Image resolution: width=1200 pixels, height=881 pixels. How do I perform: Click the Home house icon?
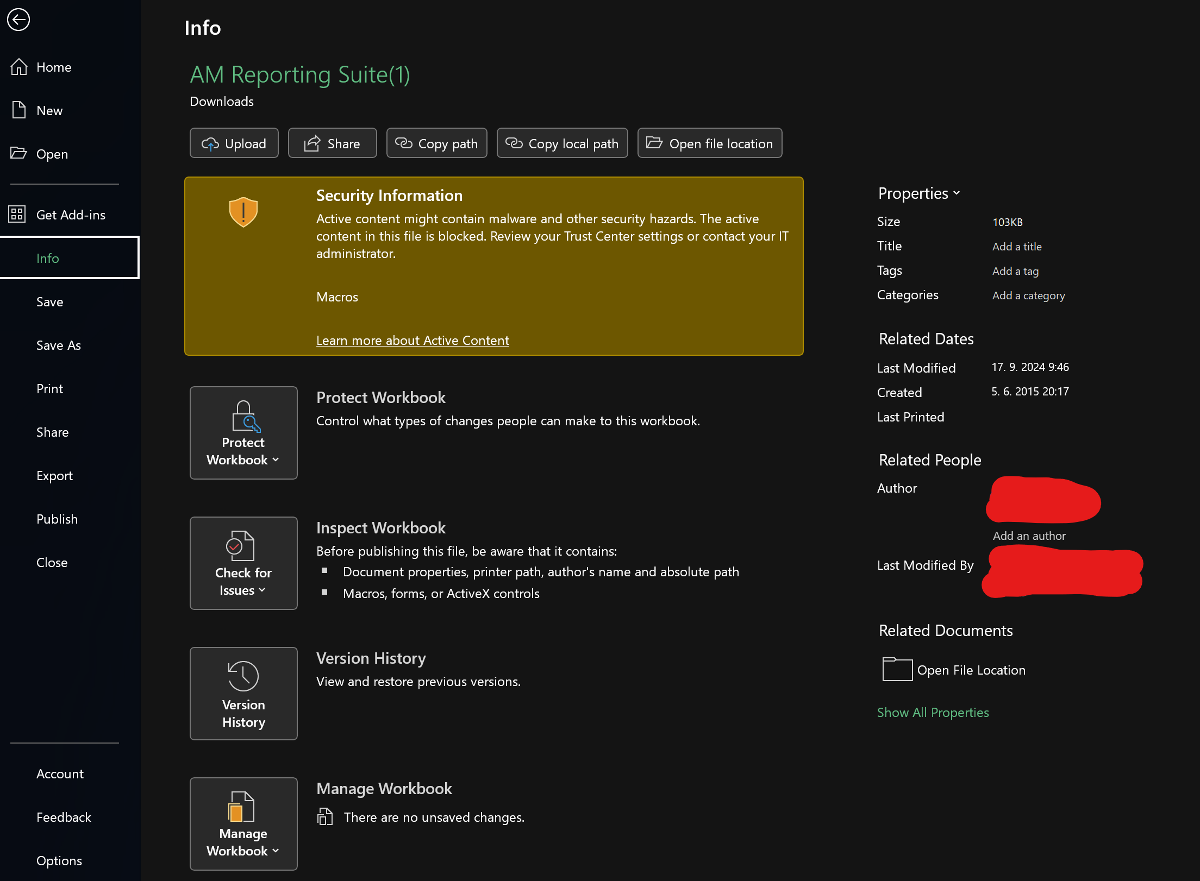click(x=19, y=67)
